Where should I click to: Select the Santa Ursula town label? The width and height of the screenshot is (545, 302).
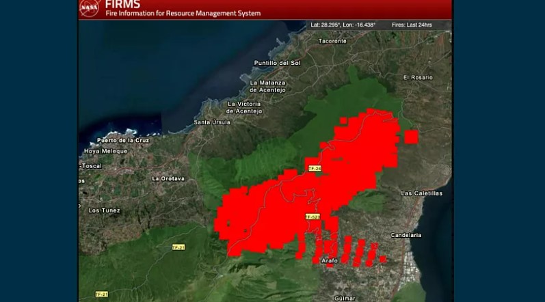click(212, 122)
